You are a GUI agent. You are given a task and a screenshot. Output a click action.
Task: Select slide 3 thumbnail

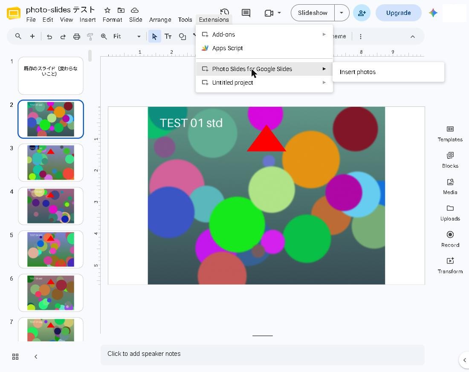click(x=51, y=163)
